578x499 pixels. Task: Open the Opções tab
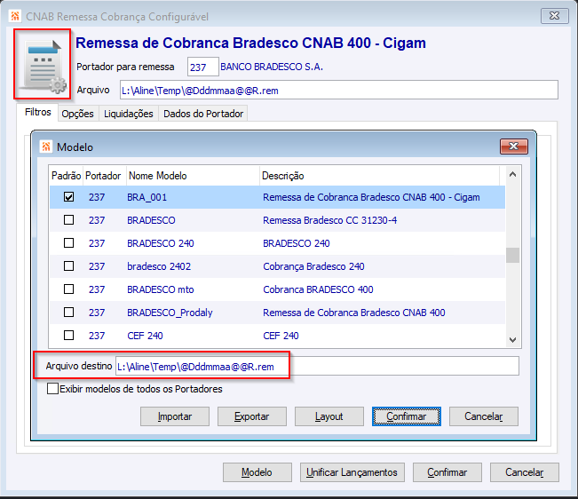tap(78, 114)
